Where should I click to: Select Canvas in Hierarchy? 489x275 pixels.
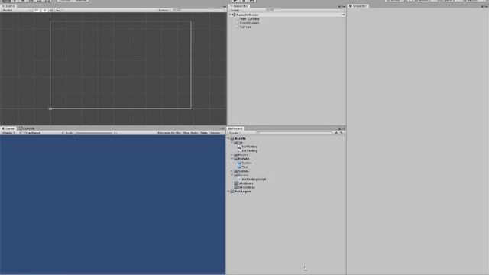[244, 27]
